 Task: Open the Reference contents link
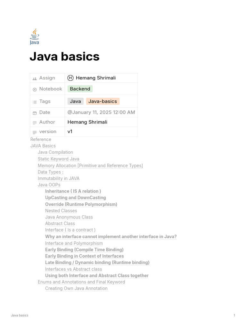(41, 139)
